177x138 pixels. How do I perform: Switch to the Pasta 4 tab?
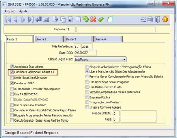click(108, 39)
